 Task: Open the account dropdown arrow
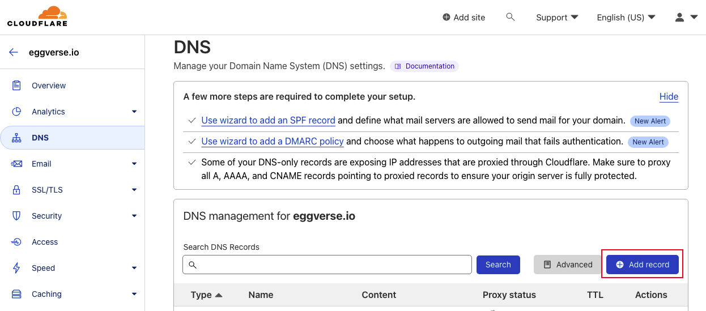click(694, 18)
